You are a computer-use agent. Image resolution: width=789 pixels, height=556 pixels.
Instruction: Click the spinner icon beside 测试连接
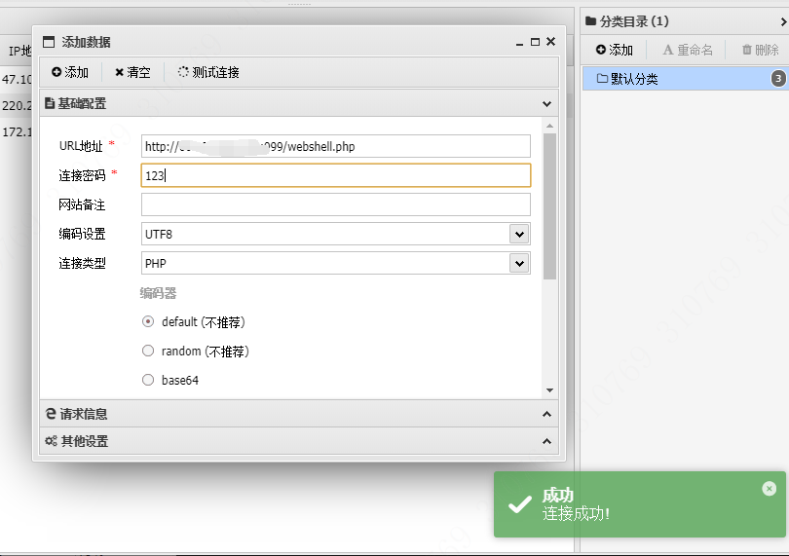click(x=183, y=72)
